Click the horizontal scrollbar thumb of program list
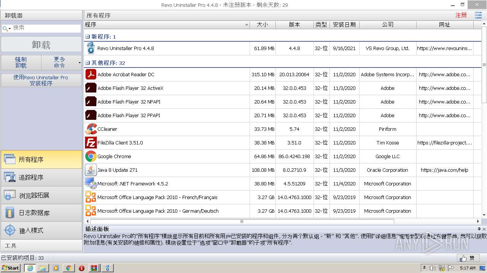 242,221
